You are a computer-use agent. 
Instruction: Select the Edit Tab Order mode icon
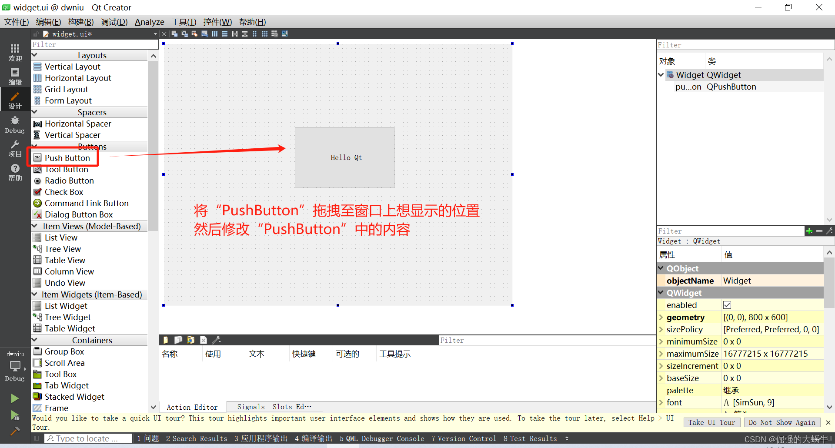click(204, 33)
